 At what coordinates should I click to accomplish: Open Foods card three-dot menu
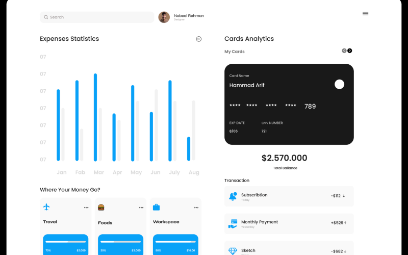coord(141,208)
